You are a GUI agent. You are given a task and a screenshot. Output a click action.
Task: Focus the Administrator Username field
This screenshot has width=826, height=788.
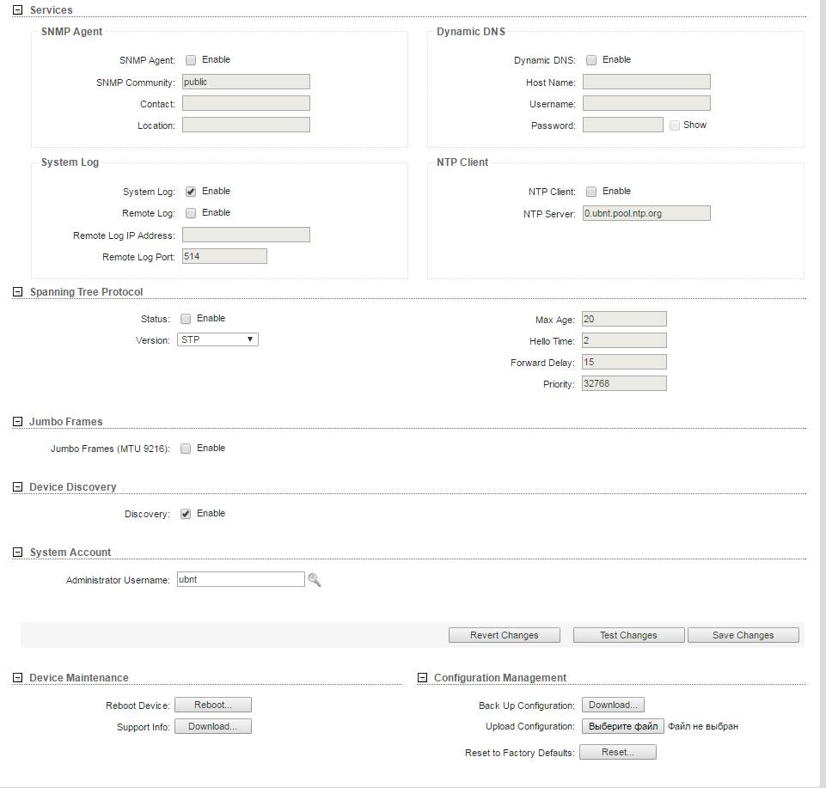point(241,580)
